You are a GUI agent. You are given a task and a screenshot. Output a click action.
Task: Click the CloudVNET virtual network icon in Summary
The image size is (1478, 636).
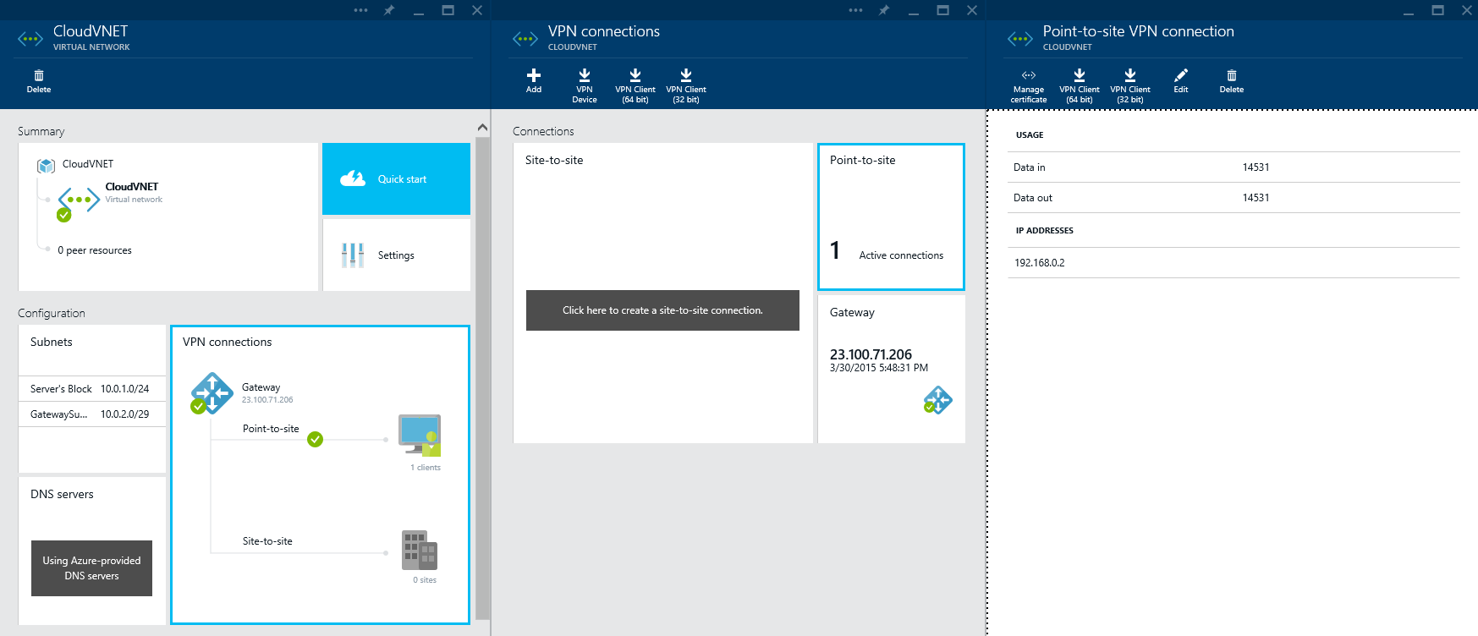(78, 201)
